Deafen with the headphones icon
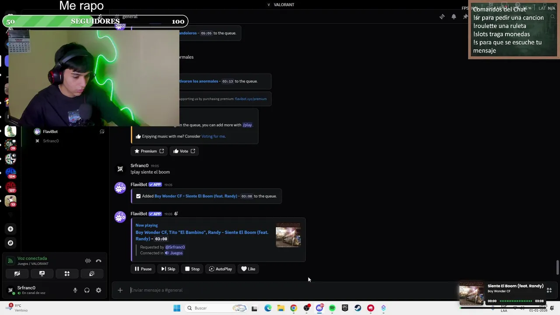Viewport: 560px width, 315px height. pos(87,290)
